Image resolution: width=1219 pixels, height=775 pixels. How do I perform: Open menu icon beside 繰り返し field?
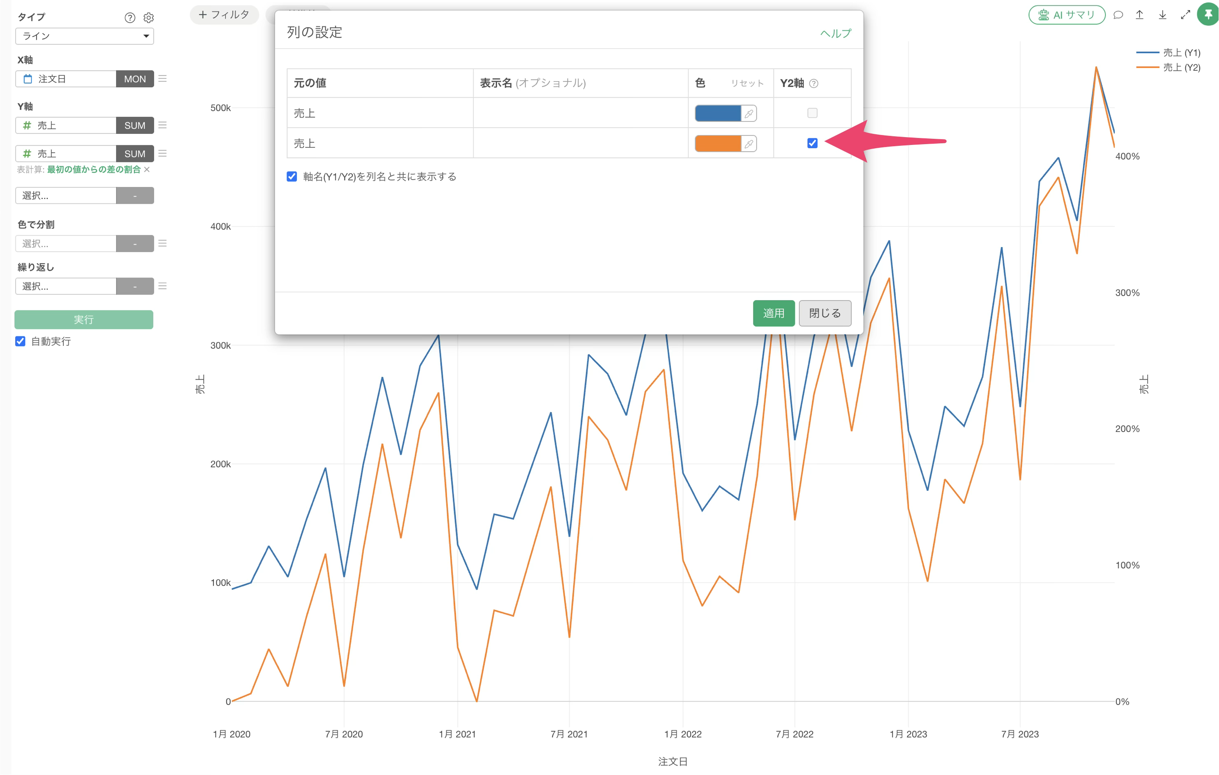pos(163,286)
